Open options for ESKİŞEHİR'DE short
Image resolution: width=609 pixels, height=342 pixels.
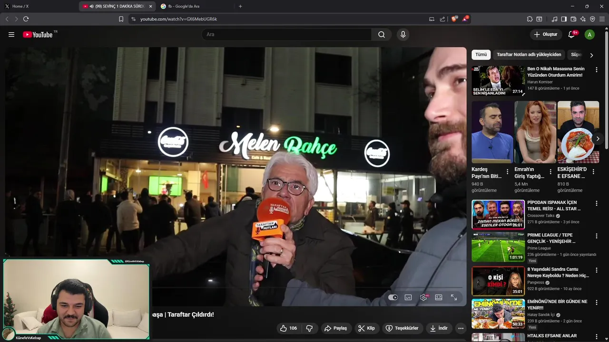(x=593, y=172)
